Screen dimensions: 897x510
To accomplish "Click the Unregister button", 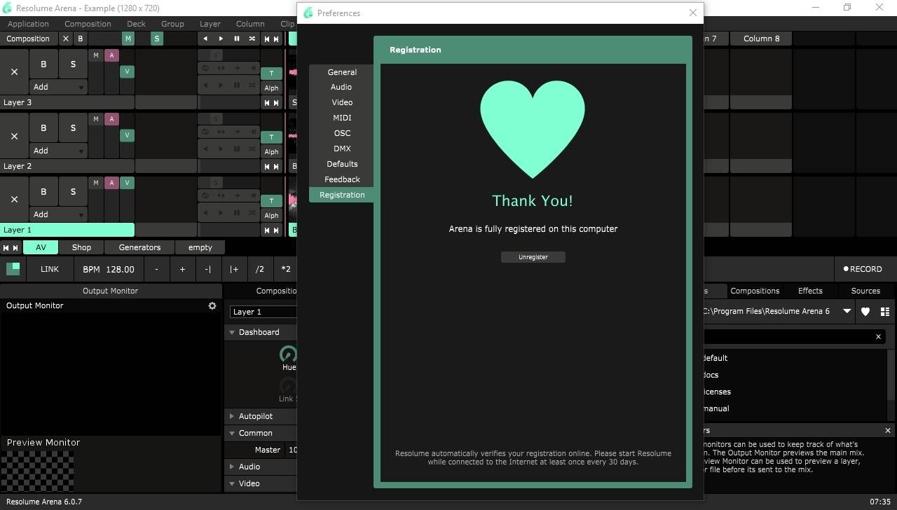I will [x=533, y=257].
